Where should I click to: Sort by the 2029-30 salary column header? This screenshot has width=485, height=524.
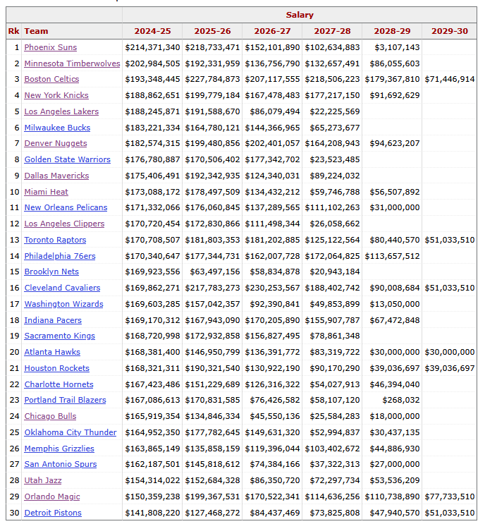[x=450, y=31]
